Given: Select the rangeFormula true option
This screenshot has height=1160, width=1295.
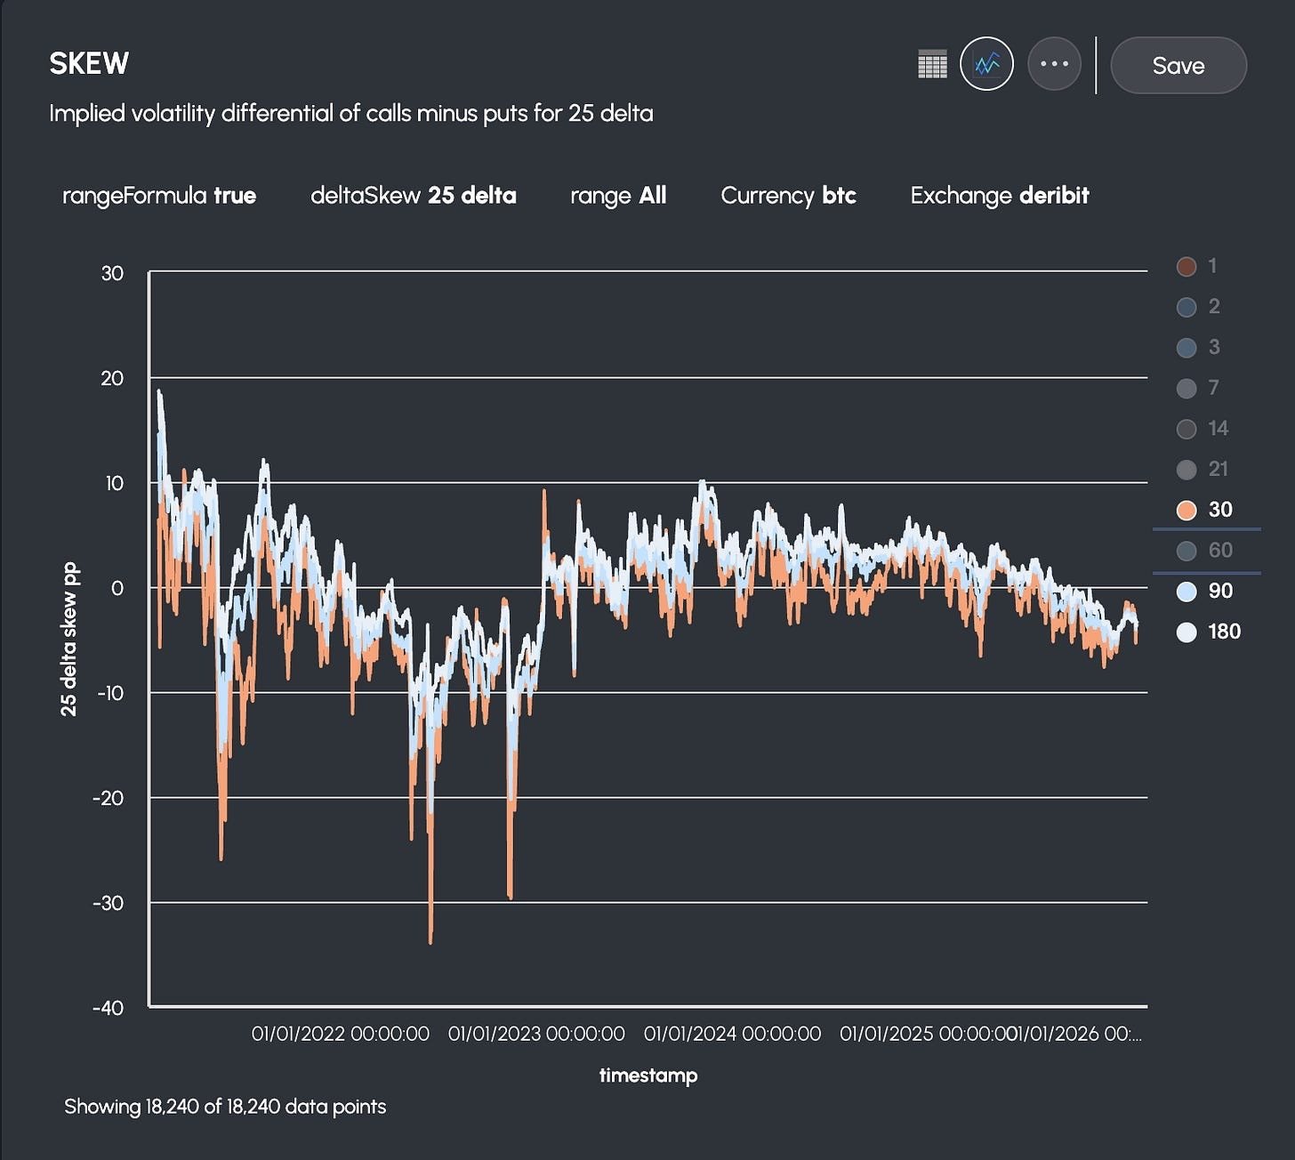Looking at the screenshot, I should click(159, 196).
